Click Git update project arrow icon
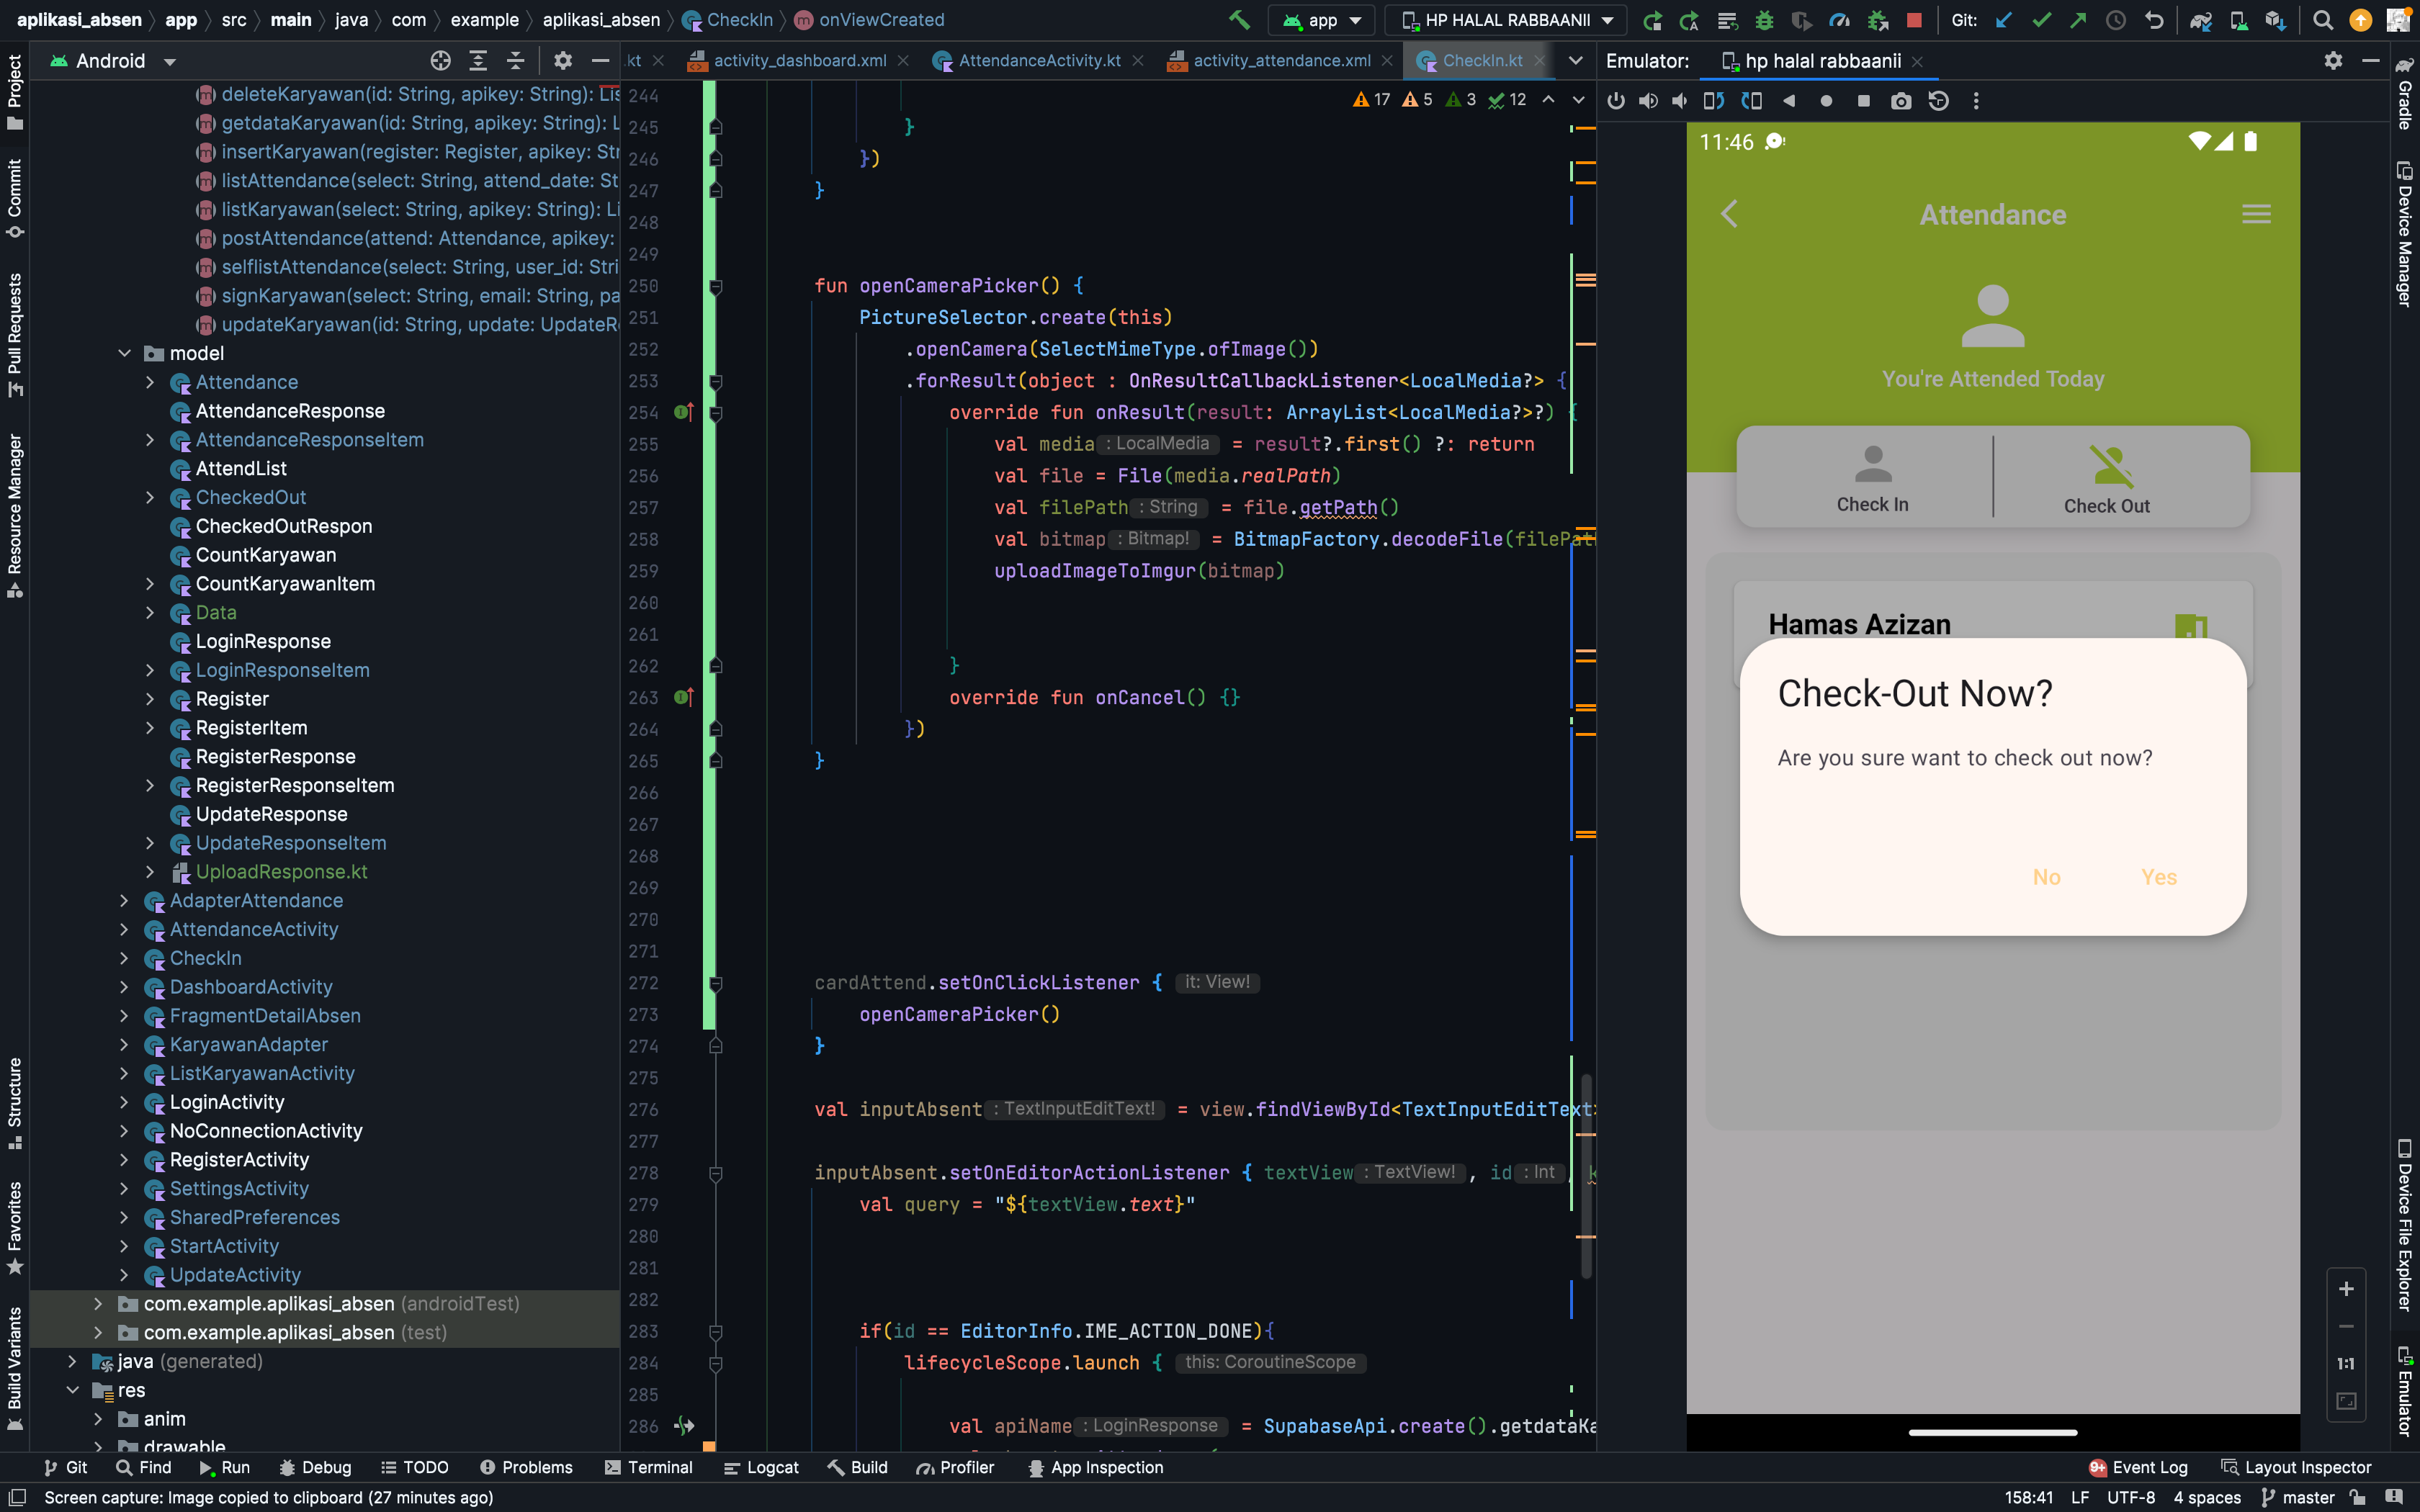 pyautogui.click(x=2003, y=20)
